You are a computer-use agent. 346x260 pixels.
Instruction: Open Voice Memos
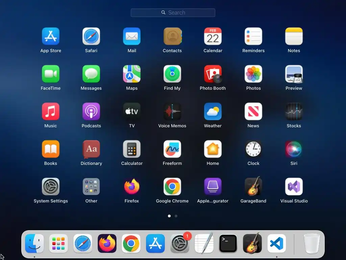(x=172, y=111)
